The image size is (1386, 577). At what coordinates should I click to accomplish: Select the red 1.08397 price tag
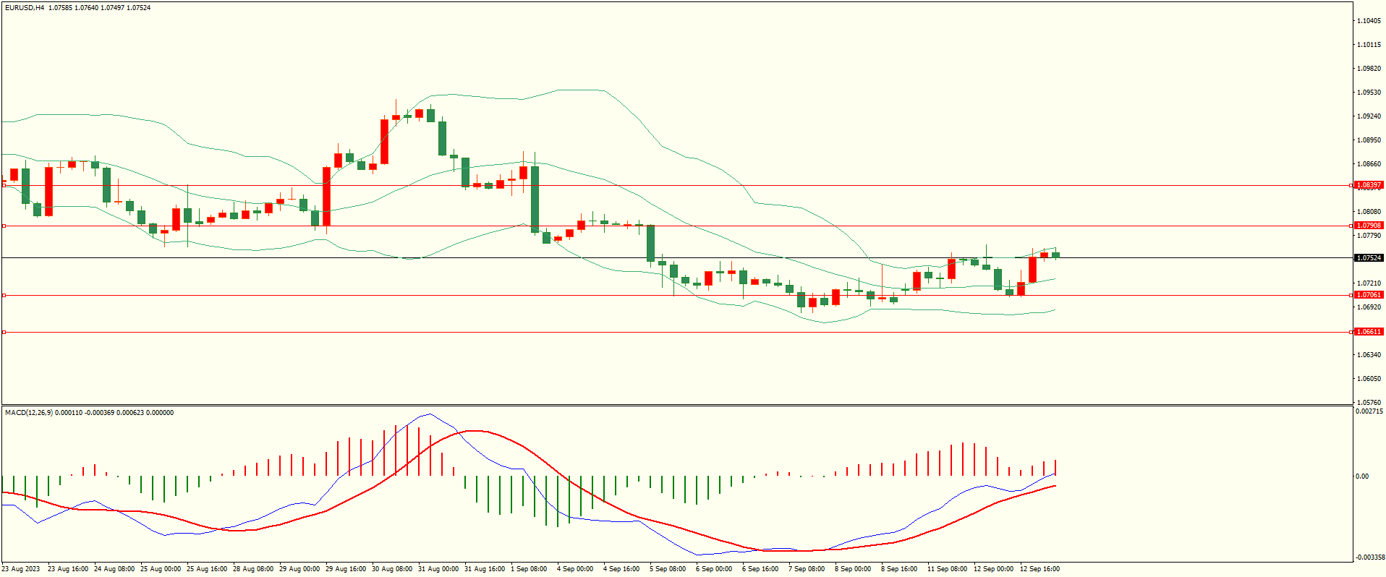coord(1368,185)
